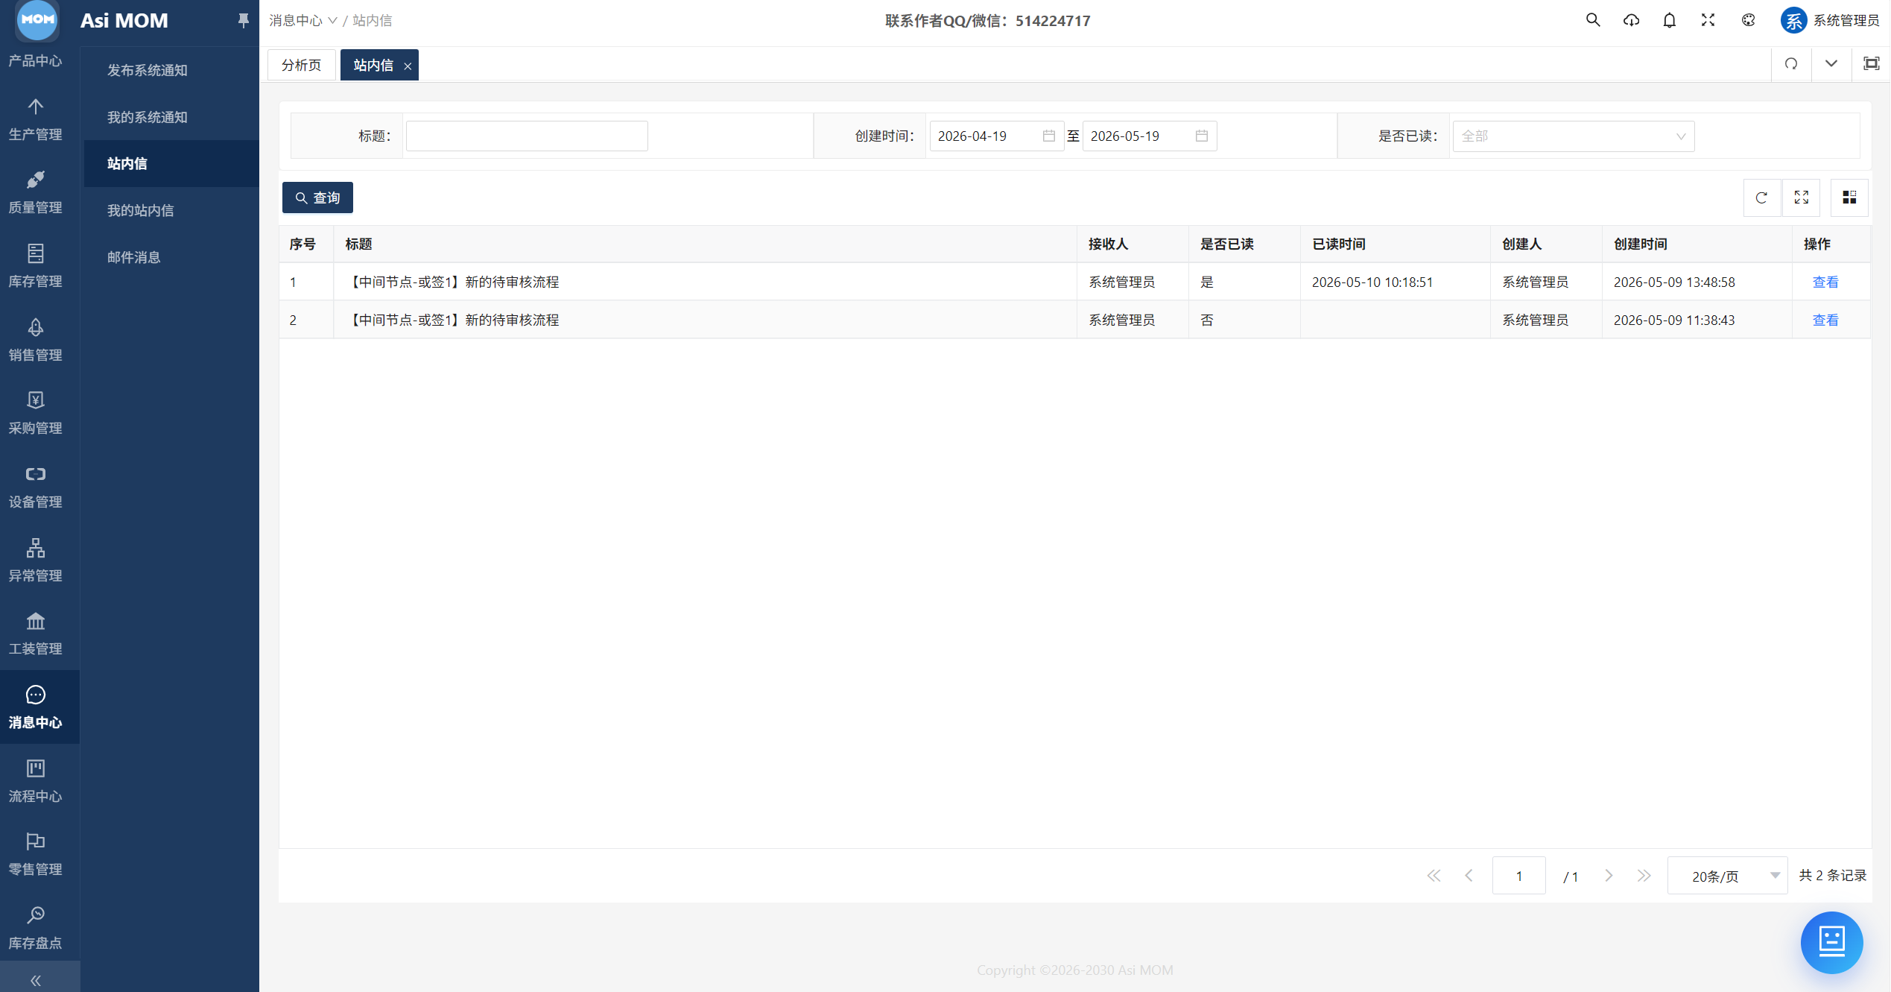Go to next page arrow
Image resolution: width=1891 pixels, height=992 pixels.
point(1609,876)
